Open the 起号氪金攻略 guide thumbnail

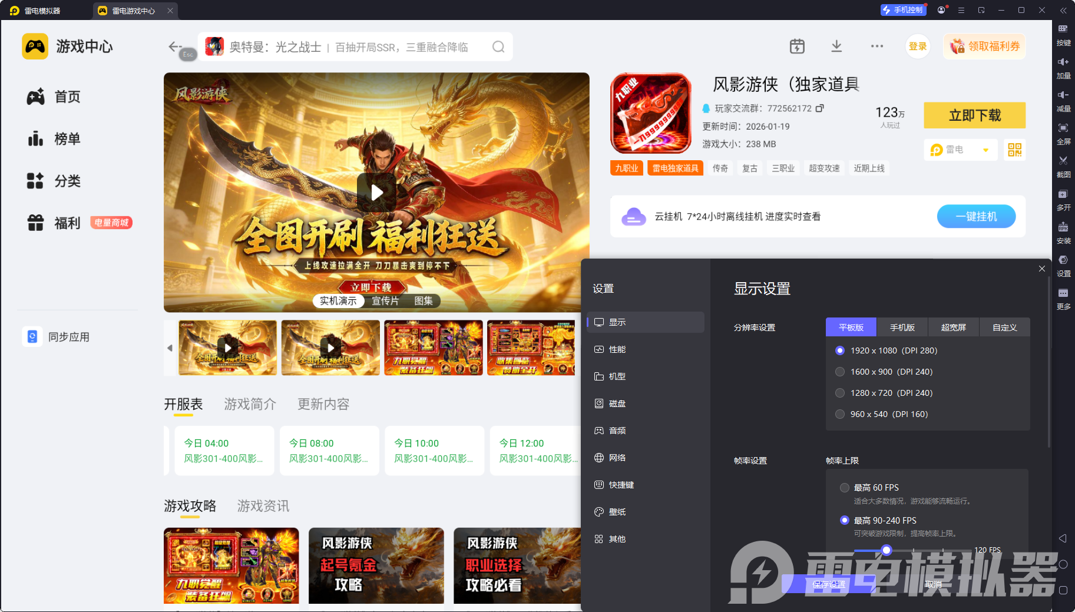coord(376,565)
